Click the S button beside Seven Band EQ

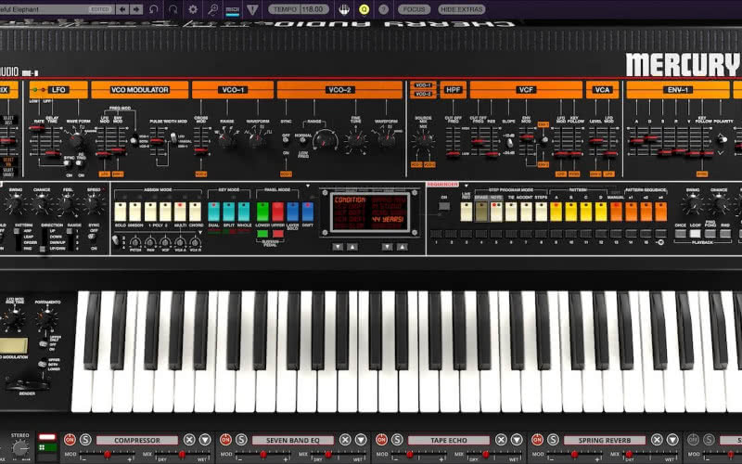coord(241,439)
